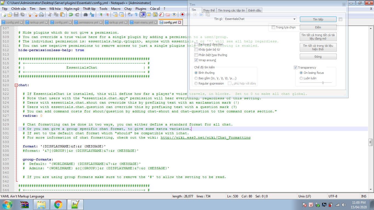Image resolution: width=374 pixels, height=210 pixels.
Task: Switch to the 'Thay thế' tab
Action: pos(209,10)
